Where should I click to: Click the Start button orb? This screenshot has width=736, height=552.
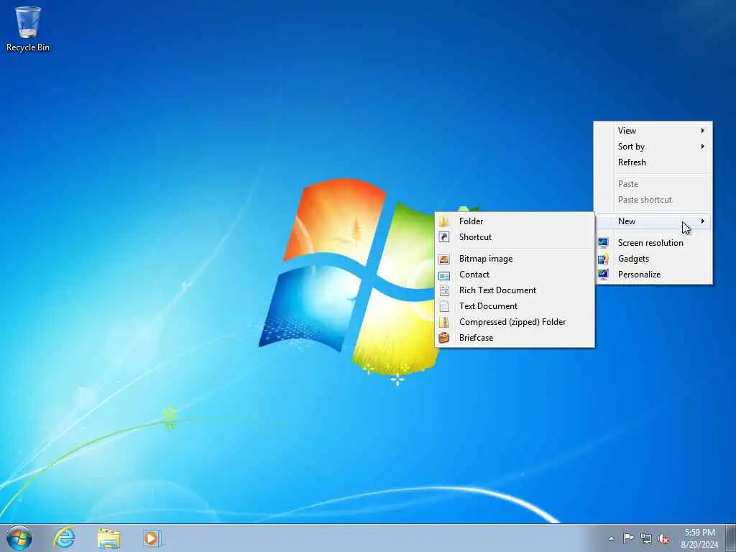[19, 538]
